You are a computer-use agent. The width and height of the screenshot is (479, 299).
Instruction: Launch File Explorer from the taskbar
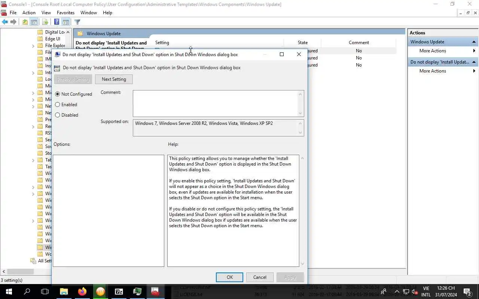[x=64, y=292]
